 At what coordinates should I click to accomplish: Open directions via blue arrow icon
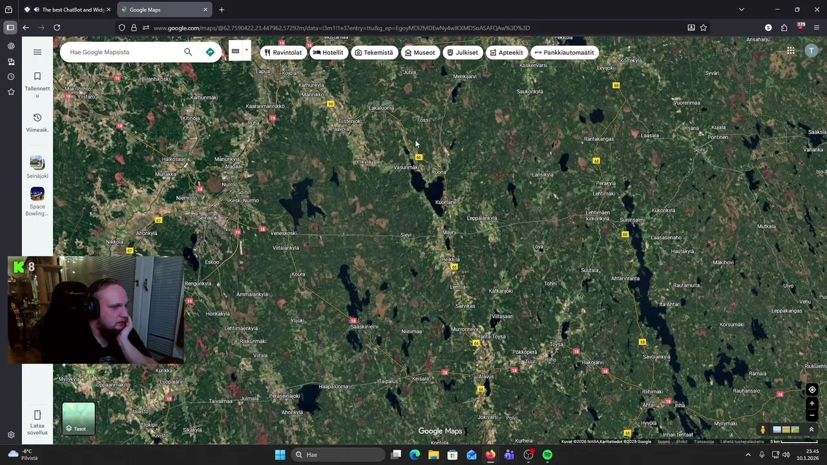(x=210, y=52)
